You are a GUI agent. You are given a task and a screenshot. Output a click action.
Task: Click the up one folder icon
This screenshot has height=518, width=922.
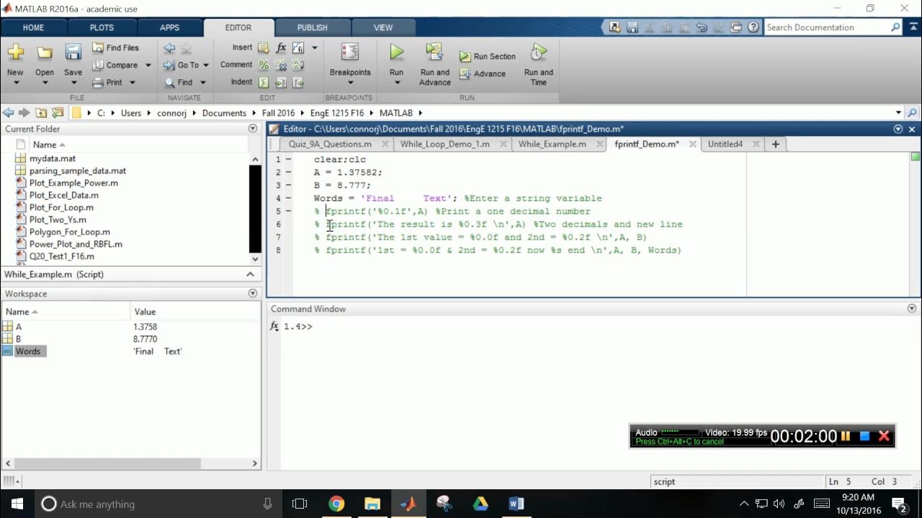point(41,113)
